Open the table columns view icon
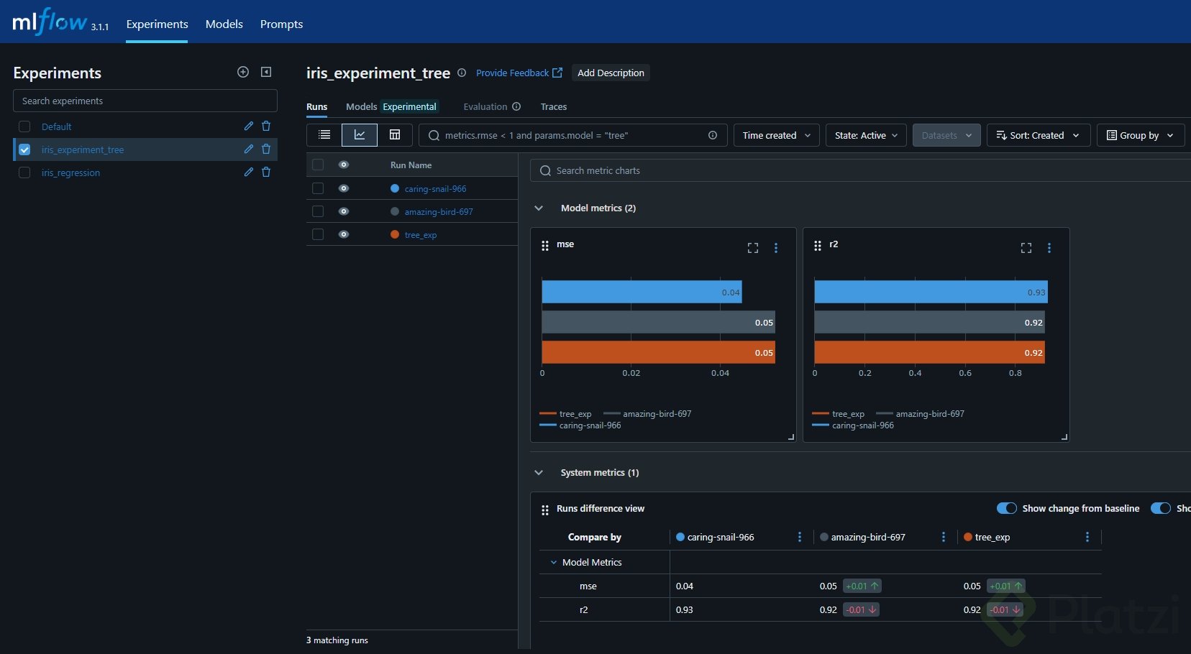Viewport: 1191px width, 654px height. click(x=395, y=135)
